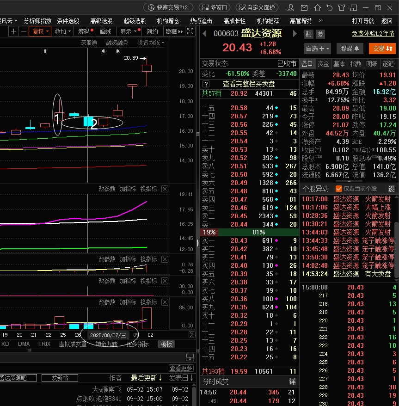Image resolution: width=399 pixels, height=406 pixels.
Task: Click 查看完整档买卖盘 link
Action: click(249, 84)
